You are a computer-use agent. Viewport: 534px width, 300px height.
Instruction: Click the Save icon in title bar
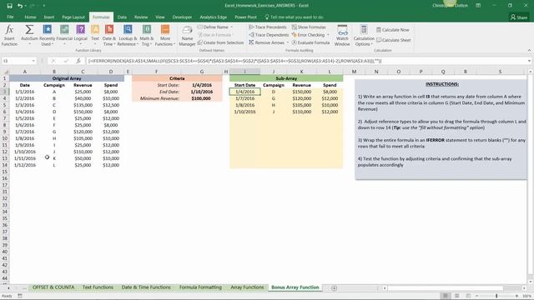coord(9,6)
